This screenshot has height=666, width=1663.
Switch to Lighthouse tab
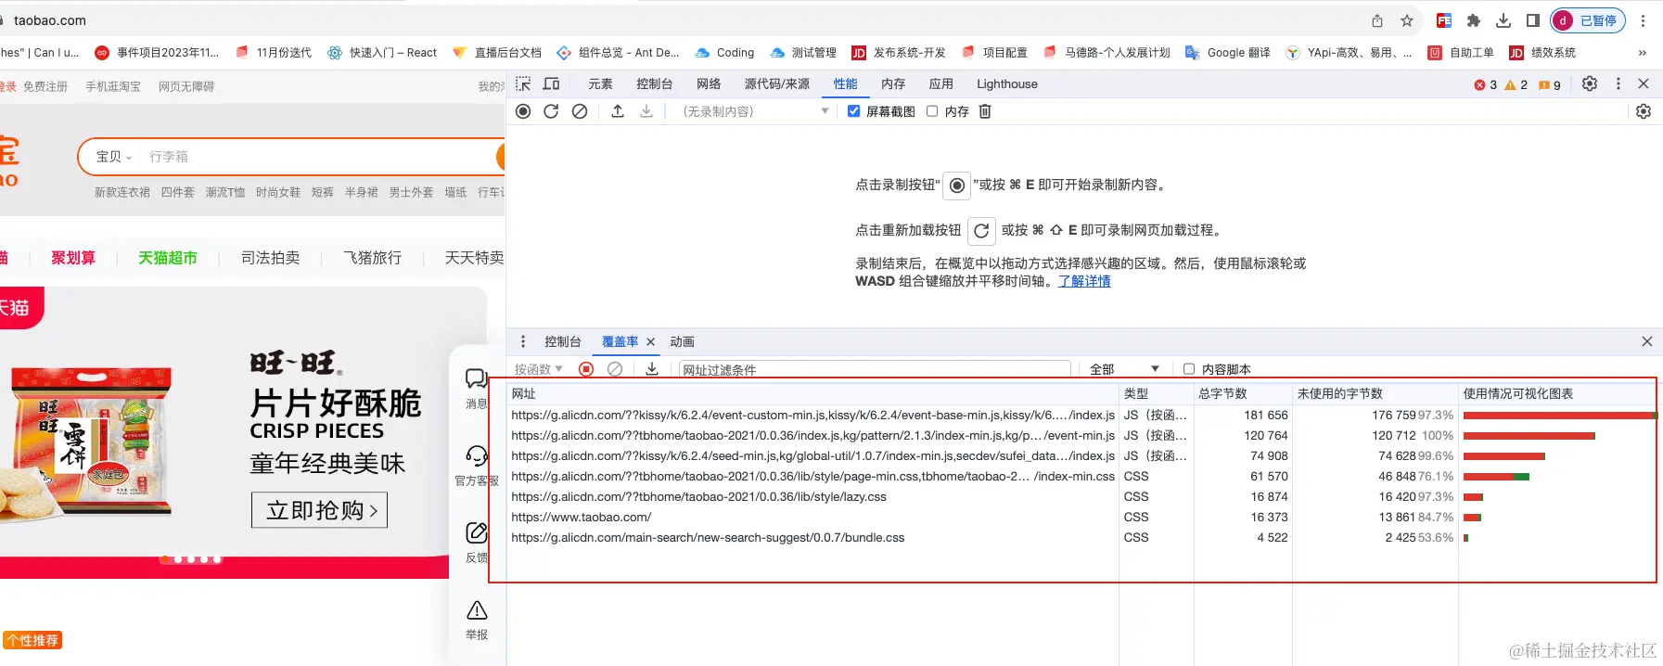(x=1007, y=83)
